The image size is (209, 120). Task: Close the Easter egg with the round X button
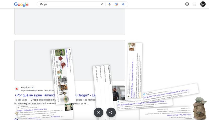pyautogui.click(x=98, y=112)
